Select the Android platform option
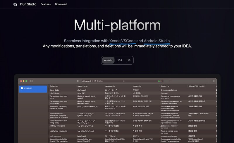234x143 pixels. point(108,60)
